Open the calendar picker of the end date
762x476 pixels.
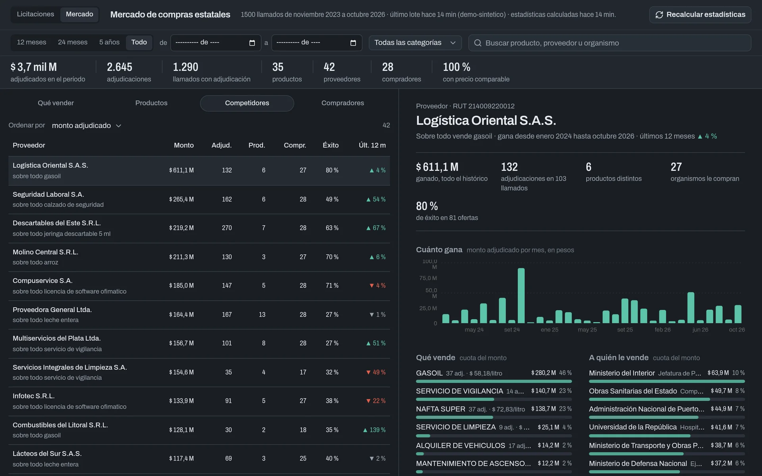click(x=353, y=43)
